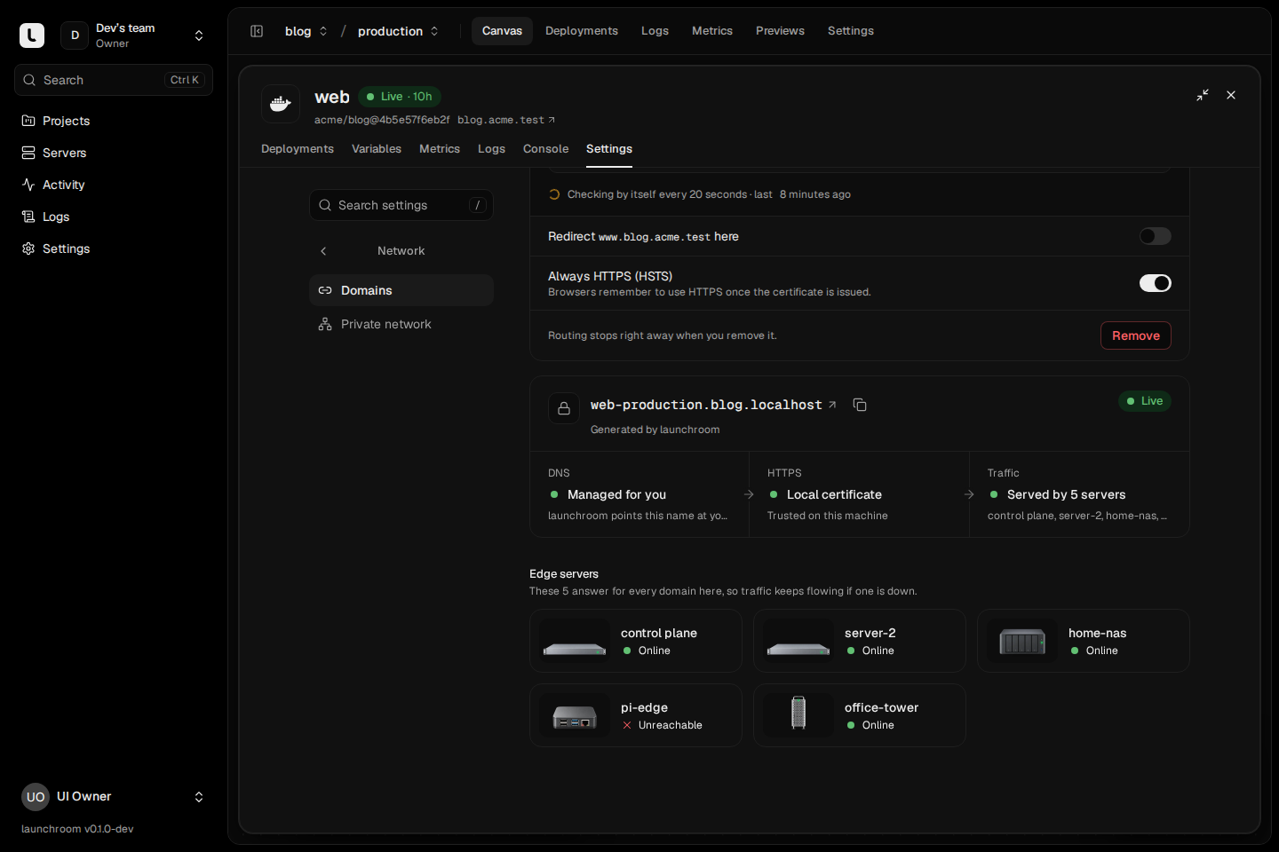1279x852 pixels.
Task: Open the top Deployments tab
Action: pyautogui.click(x=582, y=31)
